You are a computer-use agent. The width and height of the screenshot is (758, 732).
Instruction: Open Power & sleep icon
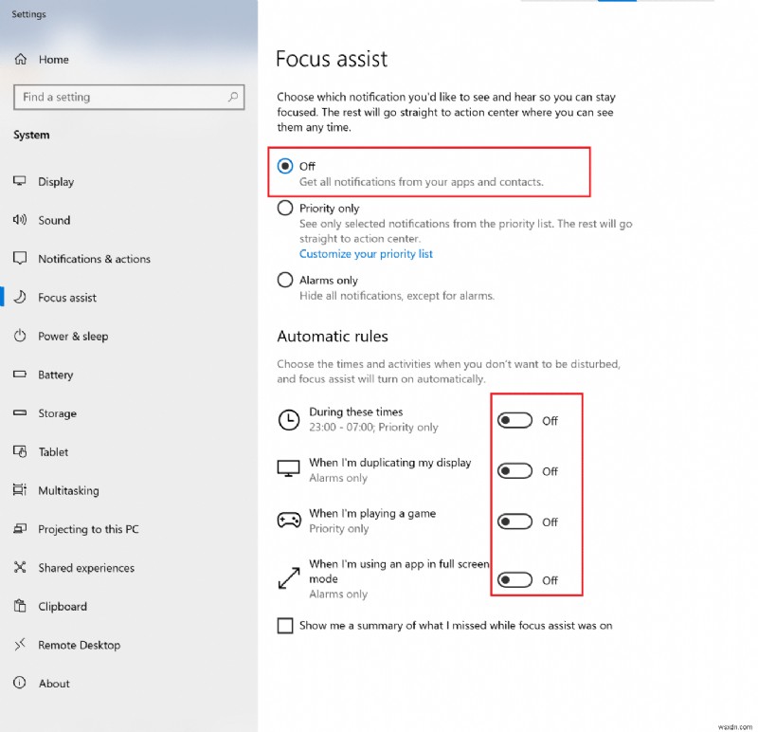20,336
